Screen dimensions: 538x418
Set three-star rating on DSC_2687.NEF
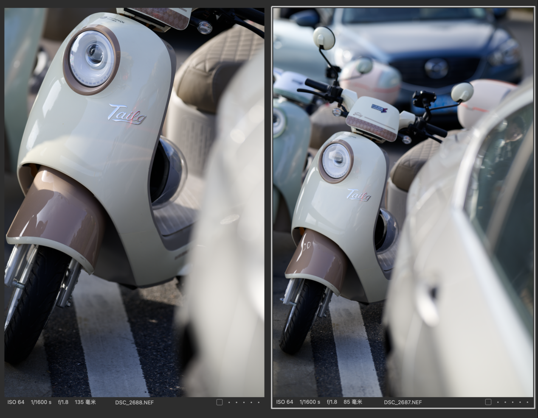coord(513,402)
